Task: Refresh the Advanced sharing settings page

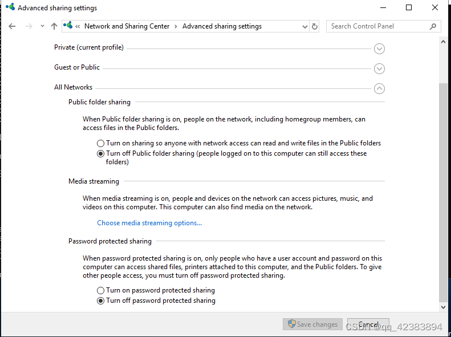Action: pyautogui.click(x=314, y=26)
